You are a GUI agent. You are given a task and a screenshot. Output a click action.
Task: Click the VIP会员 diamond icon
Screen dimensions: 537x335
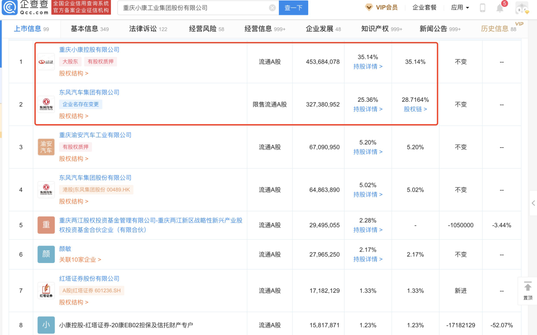(369, 7)
